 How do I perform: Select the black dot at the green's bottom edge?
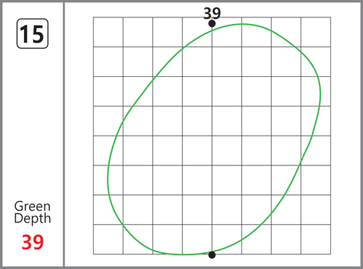pos(212,254)
